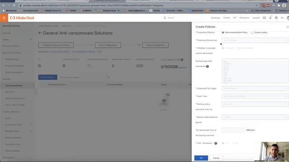The height and width of the screenshot is (162, 289).
Task: Select Not excluded for system directories
Action: 238,48
